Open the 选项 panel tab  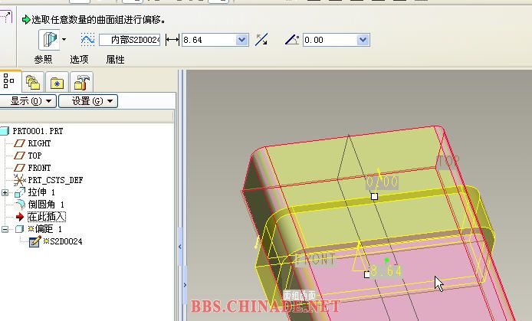[79, 60]
